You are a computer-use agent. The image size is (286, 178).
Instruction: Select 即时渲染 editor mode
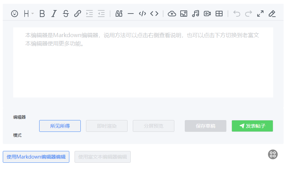107,126
